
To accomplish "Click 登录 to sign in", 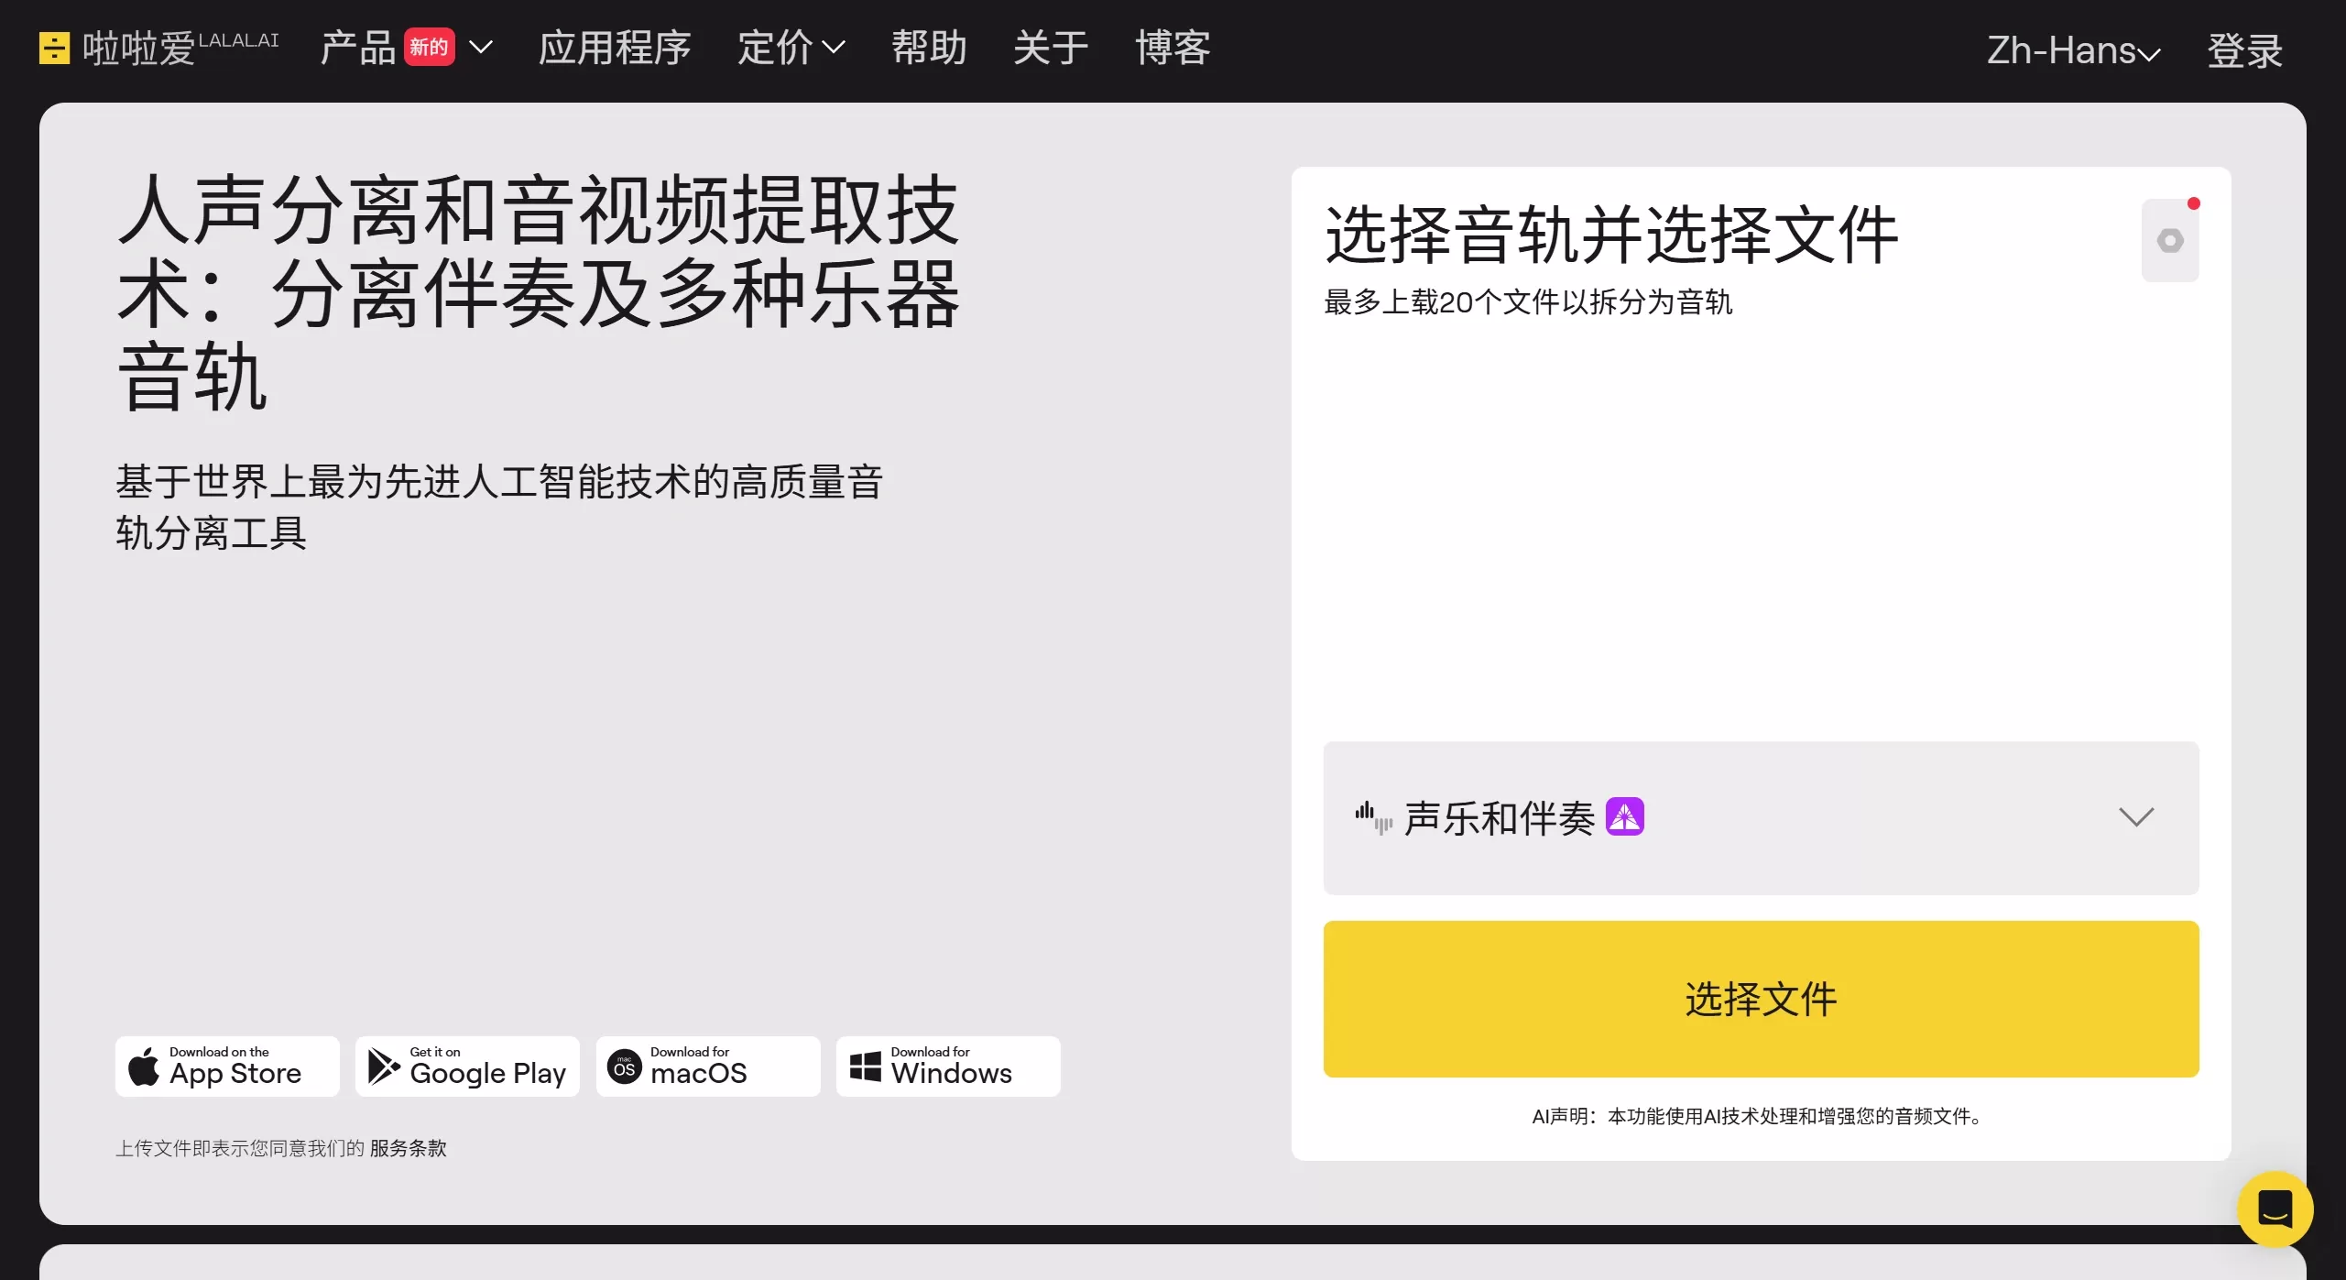I will pyautogui.click(x=2244, y=50).
